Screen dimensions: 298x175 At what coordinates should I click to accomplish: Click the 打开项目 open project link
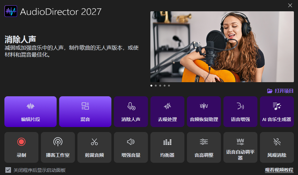pyautogui.click(x=284, y=91)
